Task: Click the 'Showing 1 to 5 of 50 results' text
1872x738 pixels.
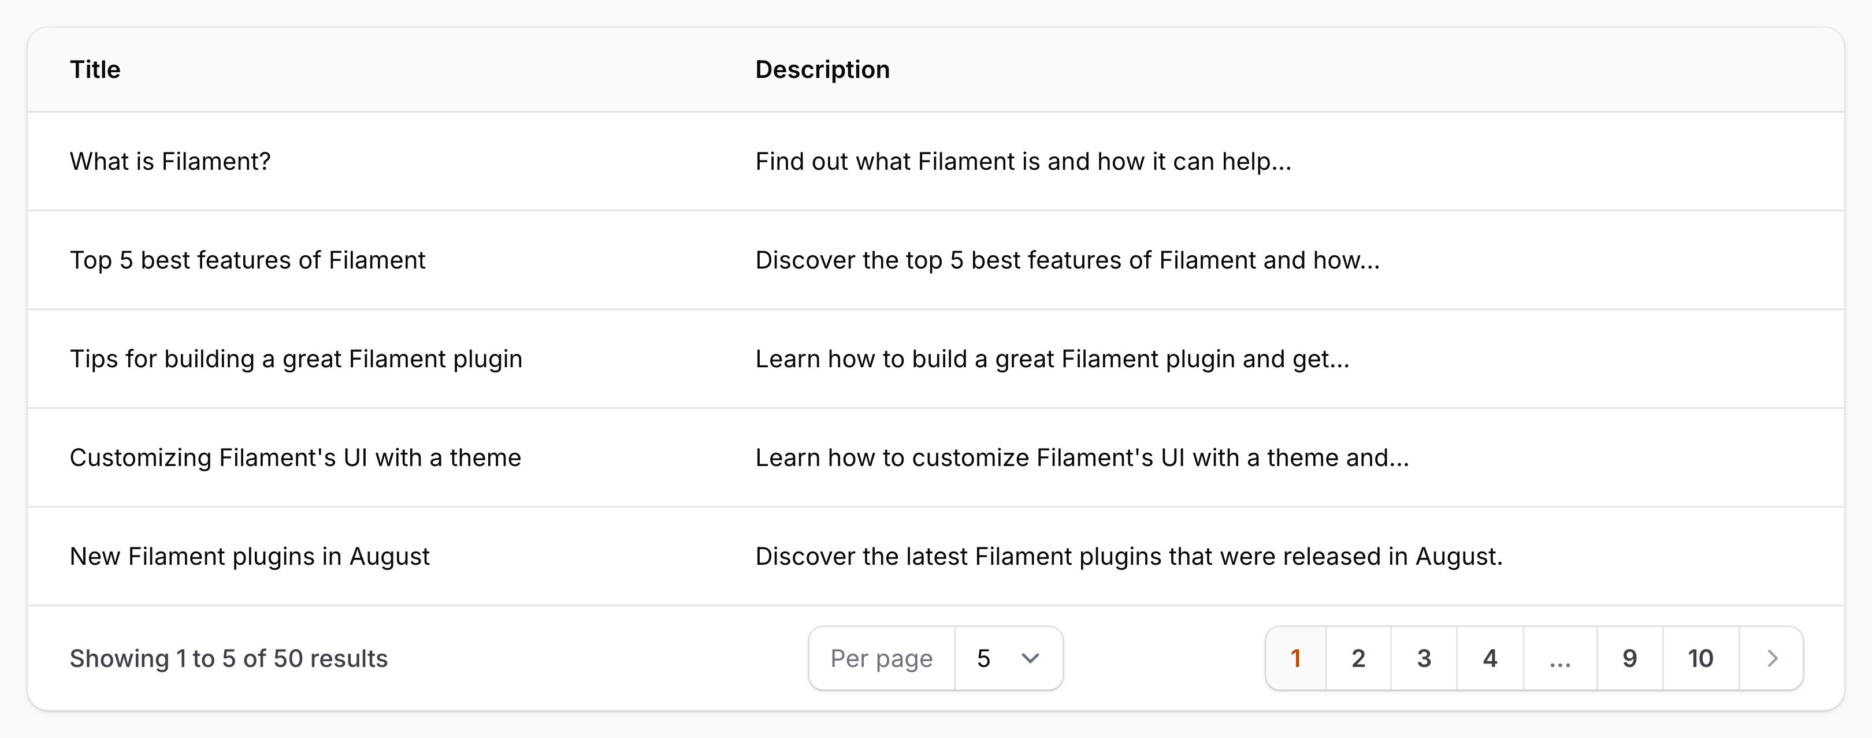Action: tap(229, 658)
